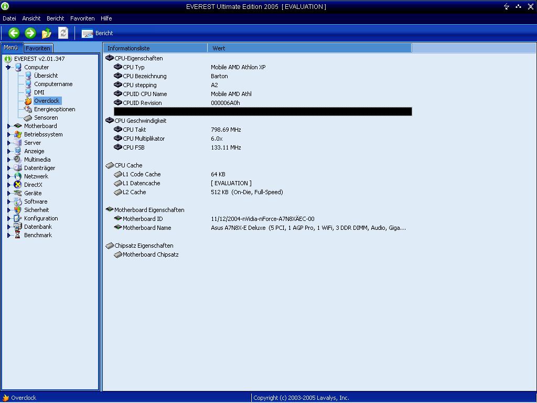Select the L1 Code Cache row

click(263, 174)
